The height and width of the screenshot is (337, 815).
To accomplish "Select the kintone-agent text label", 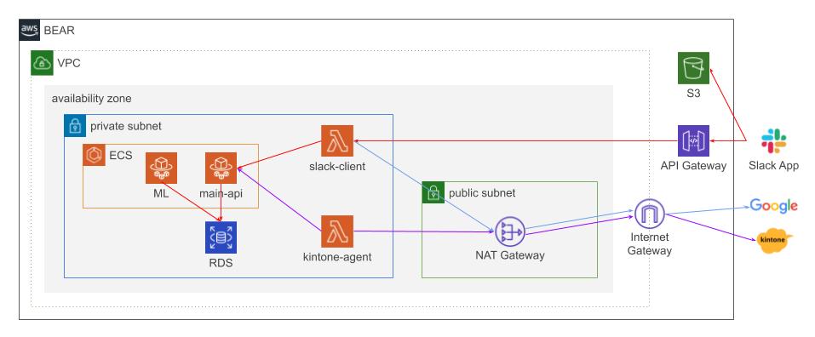I will (x=336, y=256).
